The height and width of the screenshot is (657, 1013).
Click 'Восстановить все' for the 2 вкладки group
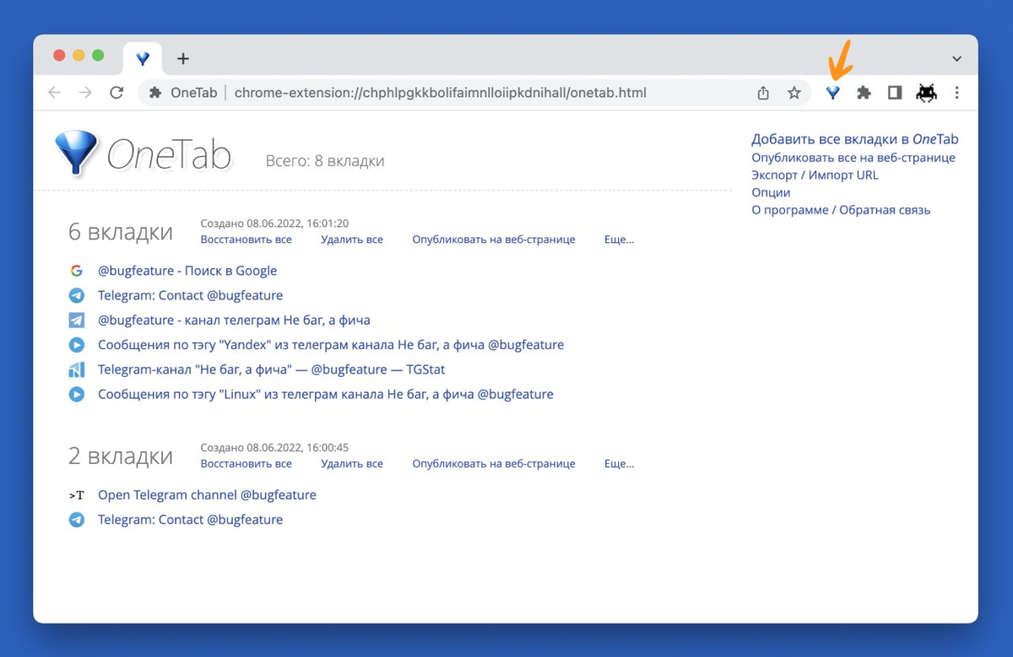246,464
